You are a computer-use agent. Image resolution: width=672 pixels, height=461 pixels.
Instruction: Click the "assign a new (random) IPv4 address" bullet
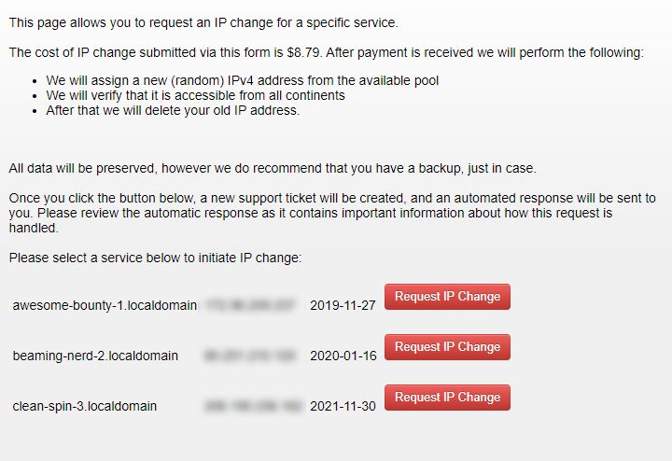point(242,80)
